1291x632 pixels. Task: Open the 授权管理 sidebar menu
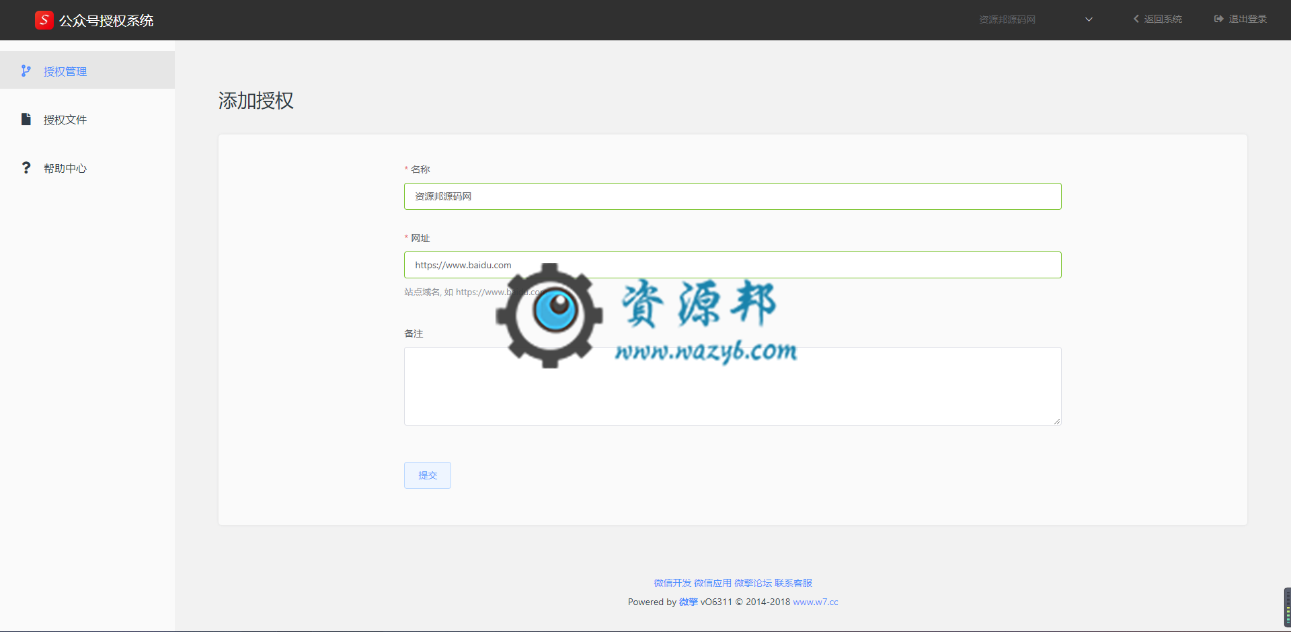click(87, 70)
